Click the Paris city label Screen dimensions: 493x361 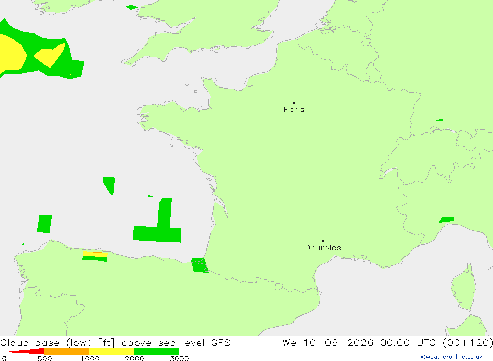click(294, 109)
